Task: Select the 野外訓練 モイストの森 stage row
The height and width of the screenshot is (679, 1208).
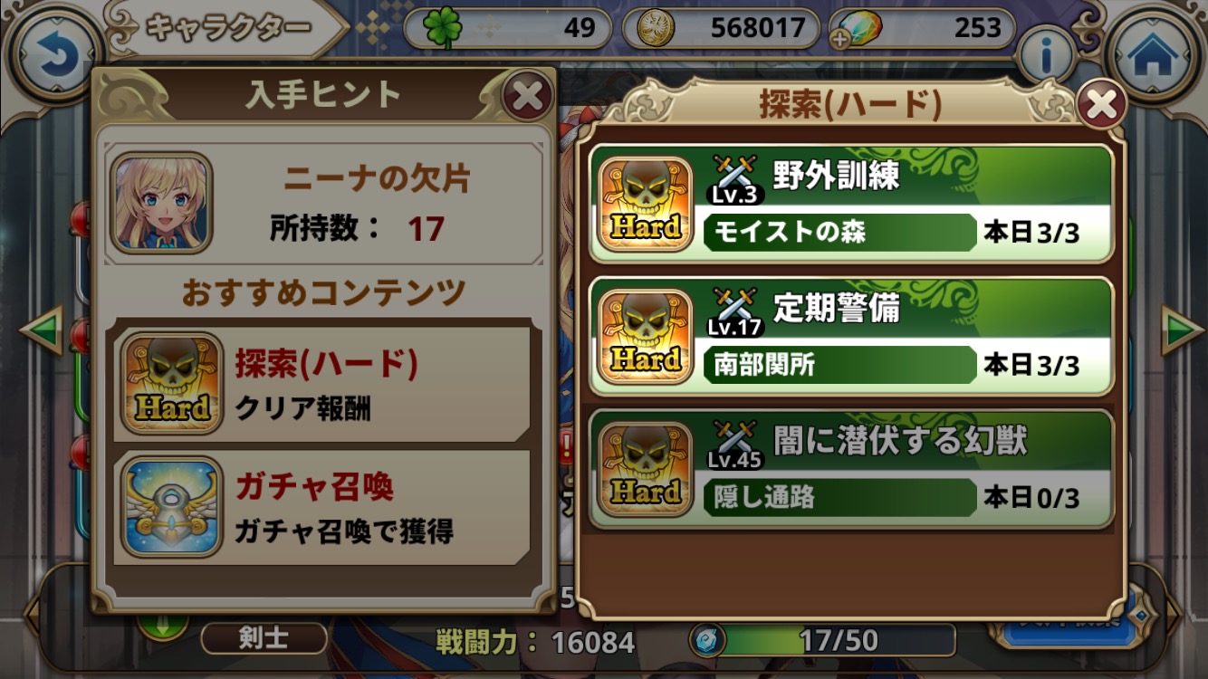Action: point(851,204)
